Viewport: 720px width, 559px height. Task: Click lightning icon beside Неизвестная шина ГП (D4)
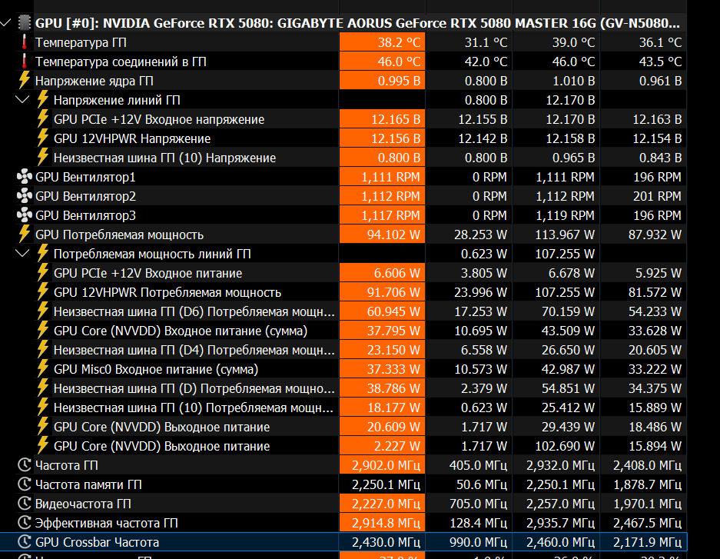(x=43, y=350)
